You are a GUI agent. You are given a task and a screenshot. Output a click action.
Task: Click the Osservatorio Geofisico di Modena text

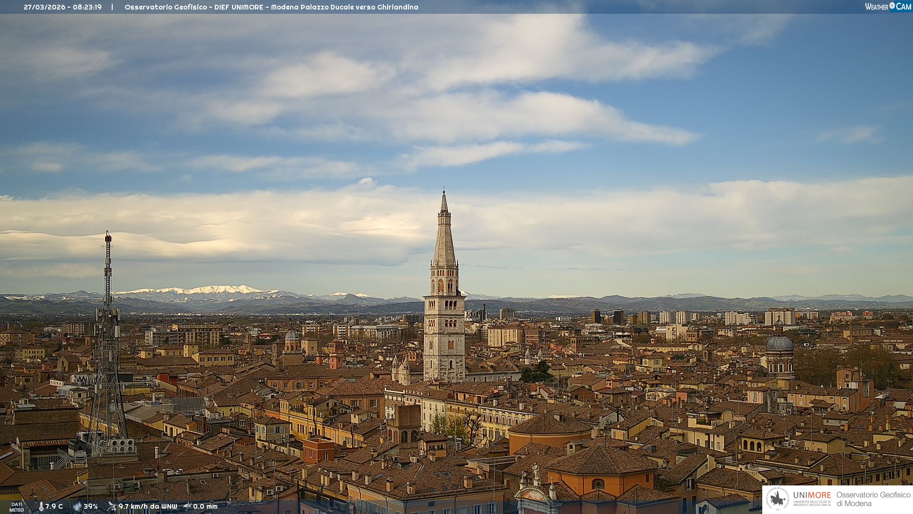point(873,499)
